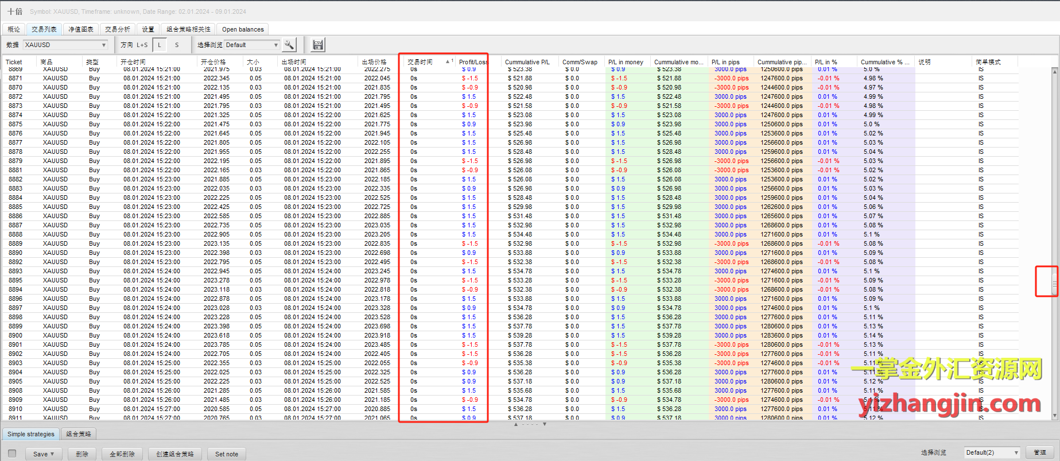Switch to the Open balances tab
The height and width of the screenshot is (461, 1060).
pyautogui.click(x=243, y=29)
